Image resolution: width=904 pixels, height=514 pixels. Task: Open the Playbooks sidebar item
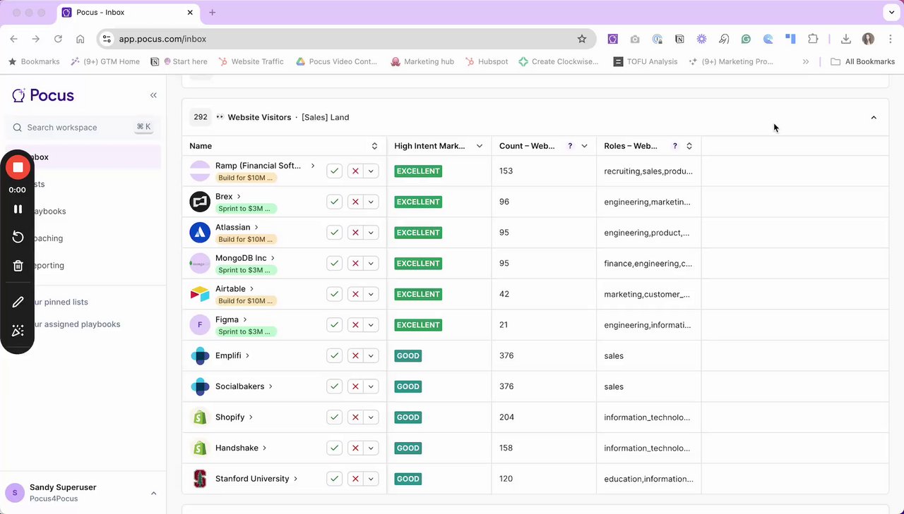(83, 212)
